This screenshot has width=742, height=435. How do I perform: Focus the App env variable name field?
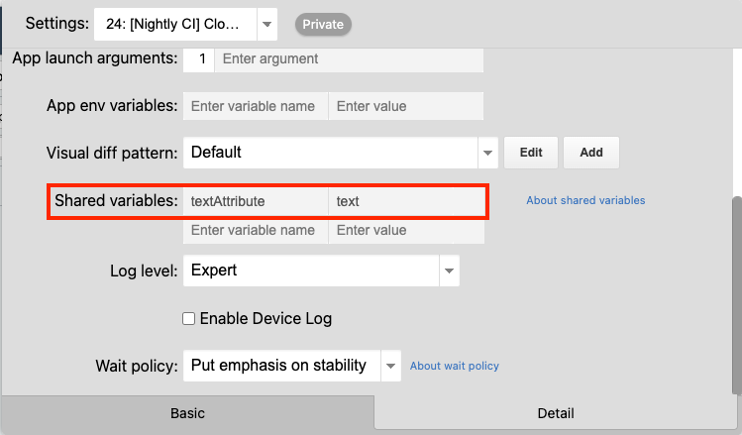point(256,106)
